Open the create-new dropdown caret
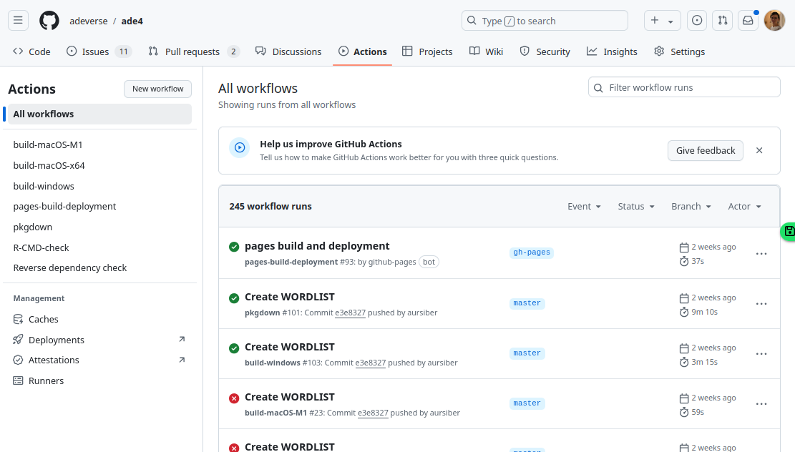Viewport: 795px width, 452px height. tap(670, 21)
